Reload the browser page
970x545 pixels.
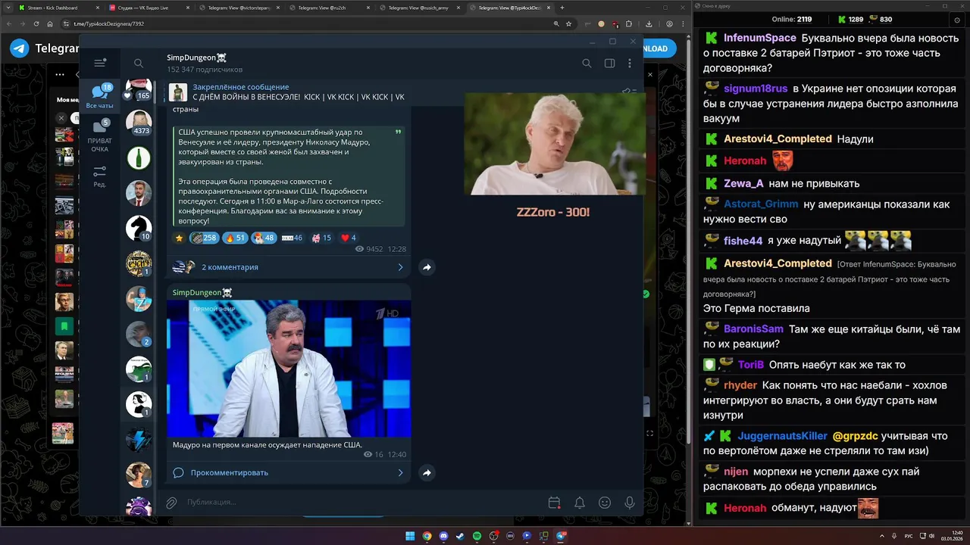[x=36, y=23]
